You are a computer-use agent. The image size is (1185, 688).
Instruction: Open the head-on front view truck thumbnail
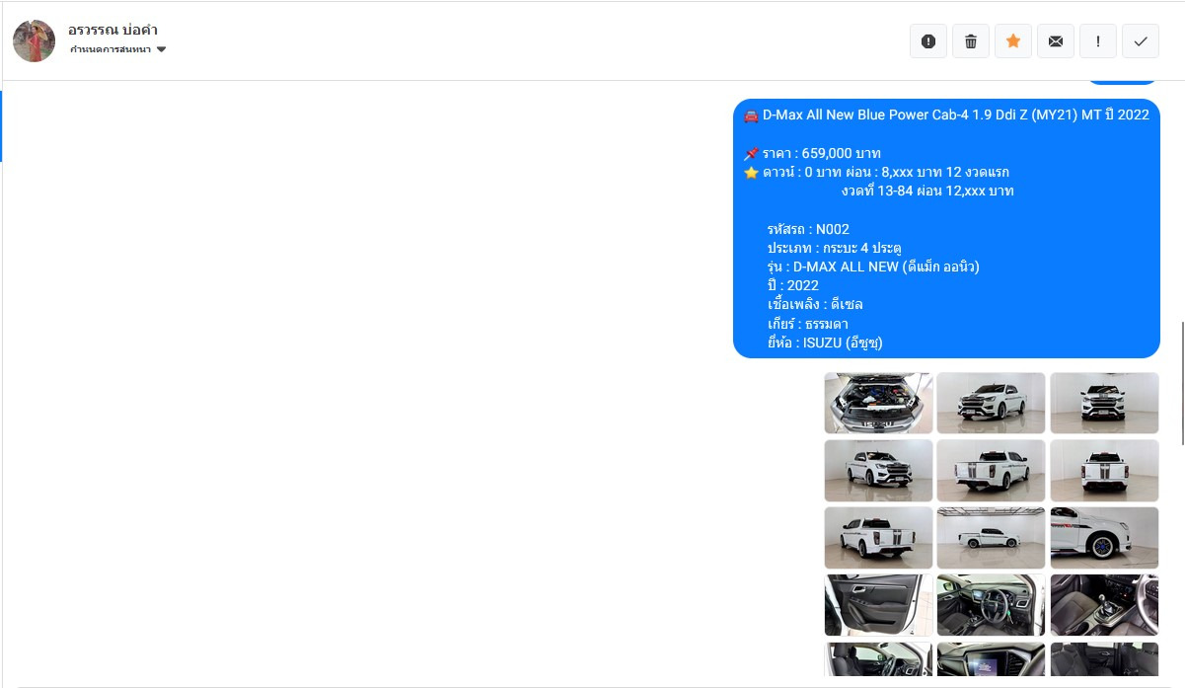coord(1104,403)
